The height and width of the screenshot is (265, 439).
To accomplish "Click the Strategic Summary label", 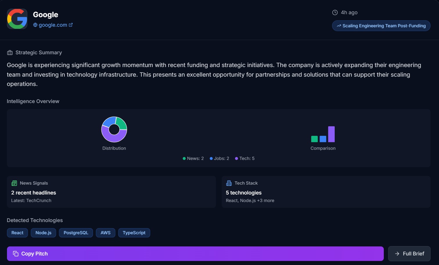I will [39, 53].
